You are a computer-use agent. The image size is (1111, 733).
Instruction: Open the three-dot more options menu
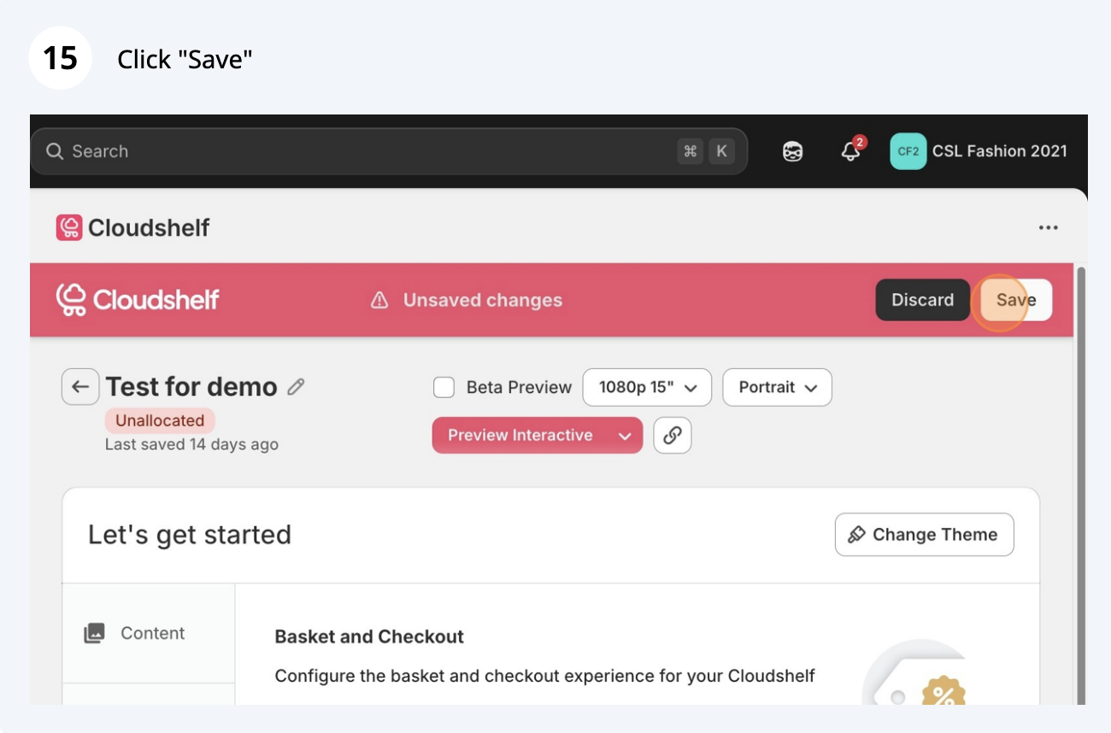click(1048, 227)
